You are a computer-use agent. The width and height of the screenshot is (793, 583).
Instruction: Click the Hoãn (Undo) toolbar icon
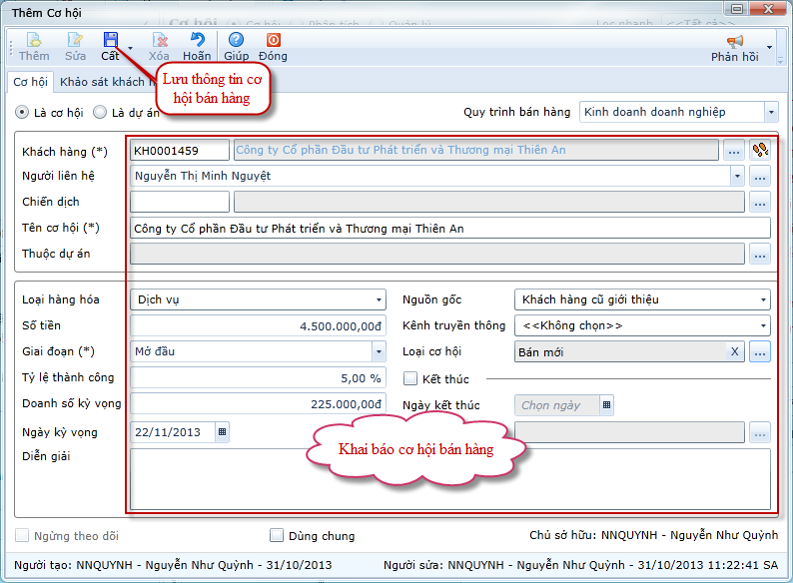[197, 41]
